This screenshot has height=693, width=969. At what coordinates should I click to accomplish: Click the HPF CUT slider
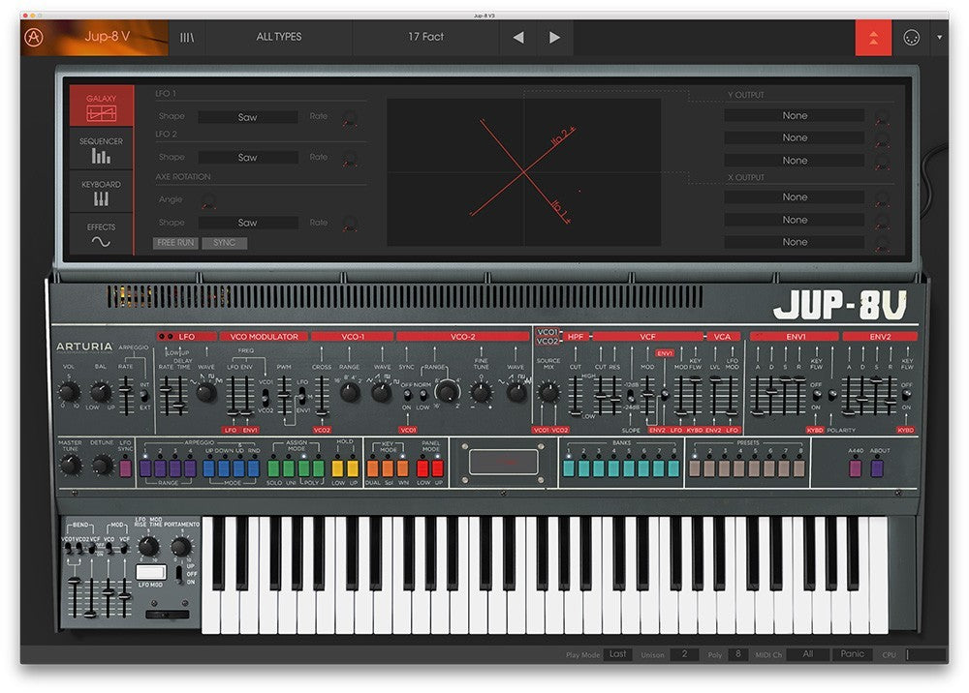(576, 395)
